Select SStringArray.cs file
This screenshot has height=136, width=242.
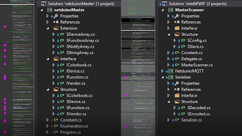pos(80,53)
